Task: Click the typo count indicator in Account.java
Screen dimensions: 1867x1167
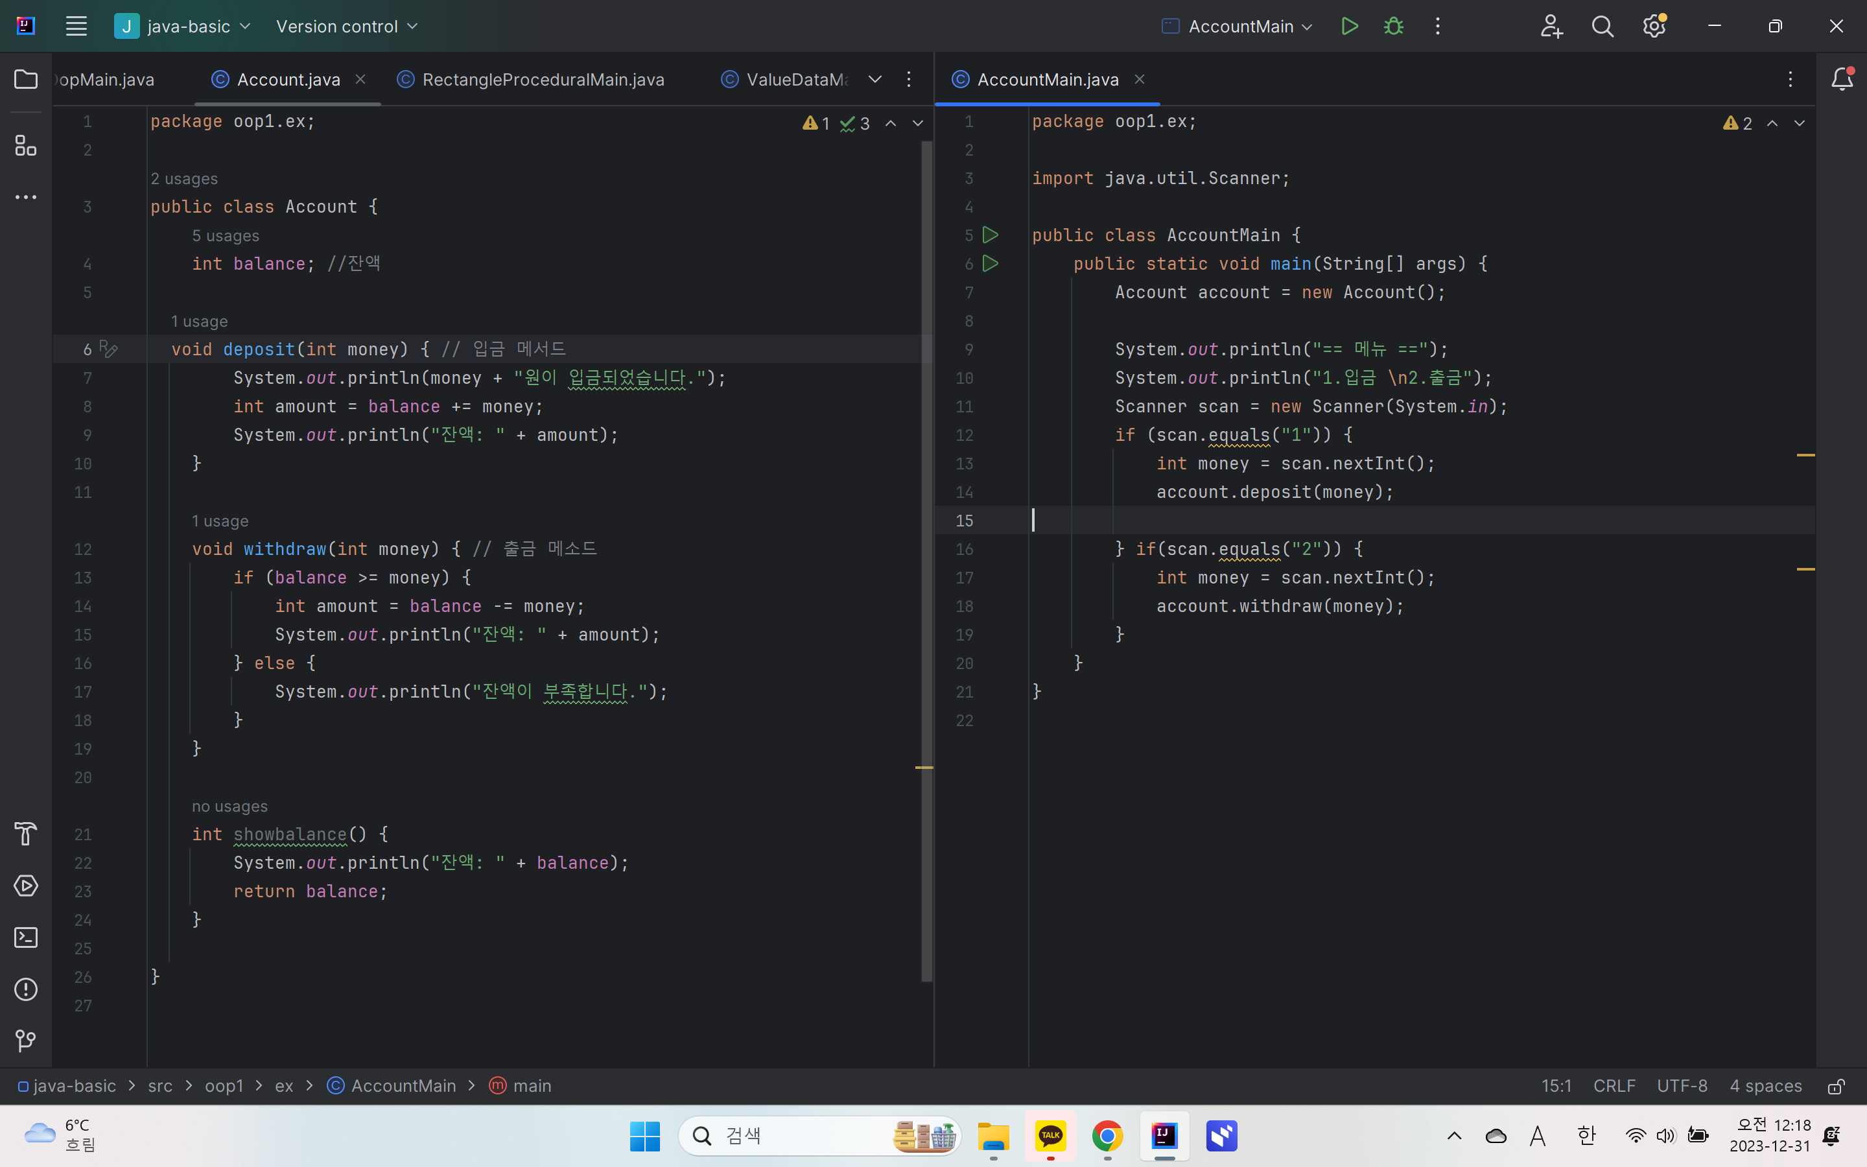Action: click(x=855, y=123)
